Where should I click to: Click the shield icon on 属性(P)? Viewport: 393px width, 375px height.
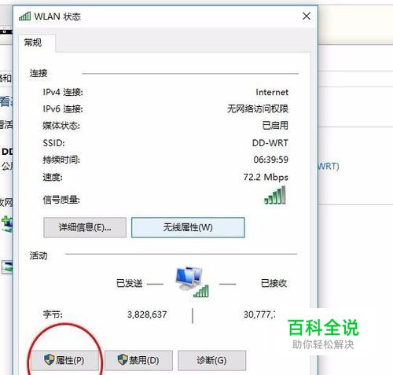click(x=49, y=359)
